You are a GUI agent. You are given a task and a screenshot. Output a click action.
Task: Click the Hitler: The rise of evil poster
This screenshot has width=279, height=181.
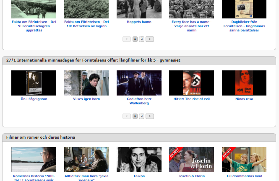click(x=191, y=83)
